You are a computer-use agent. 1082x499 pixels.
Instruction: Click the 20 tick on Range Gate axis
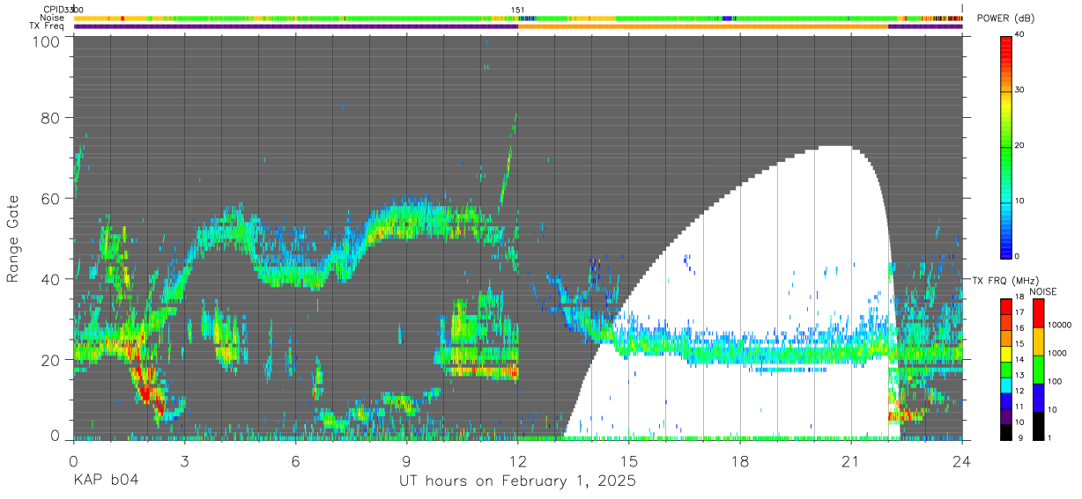pyautogui.click(x=51, y=360)
